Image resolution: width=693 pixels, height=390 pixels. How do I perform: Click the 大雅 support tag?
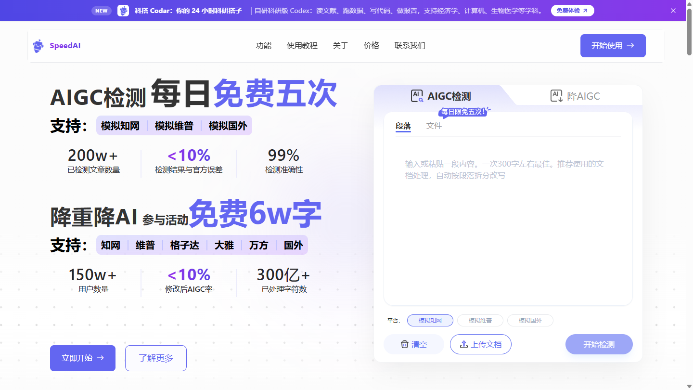pyautogui.click(x=224, y=245)
